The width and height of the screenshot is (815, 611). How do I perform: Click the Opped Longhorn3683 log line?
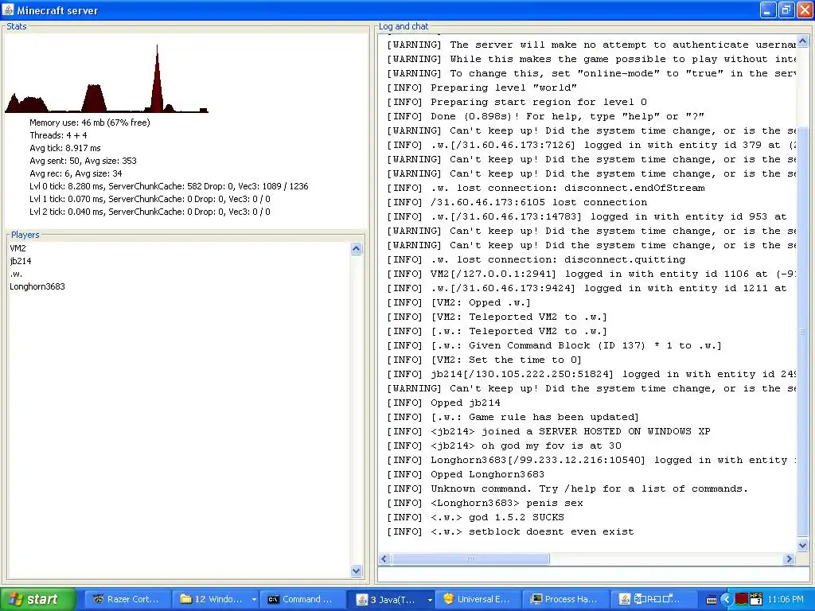(466, 474)
